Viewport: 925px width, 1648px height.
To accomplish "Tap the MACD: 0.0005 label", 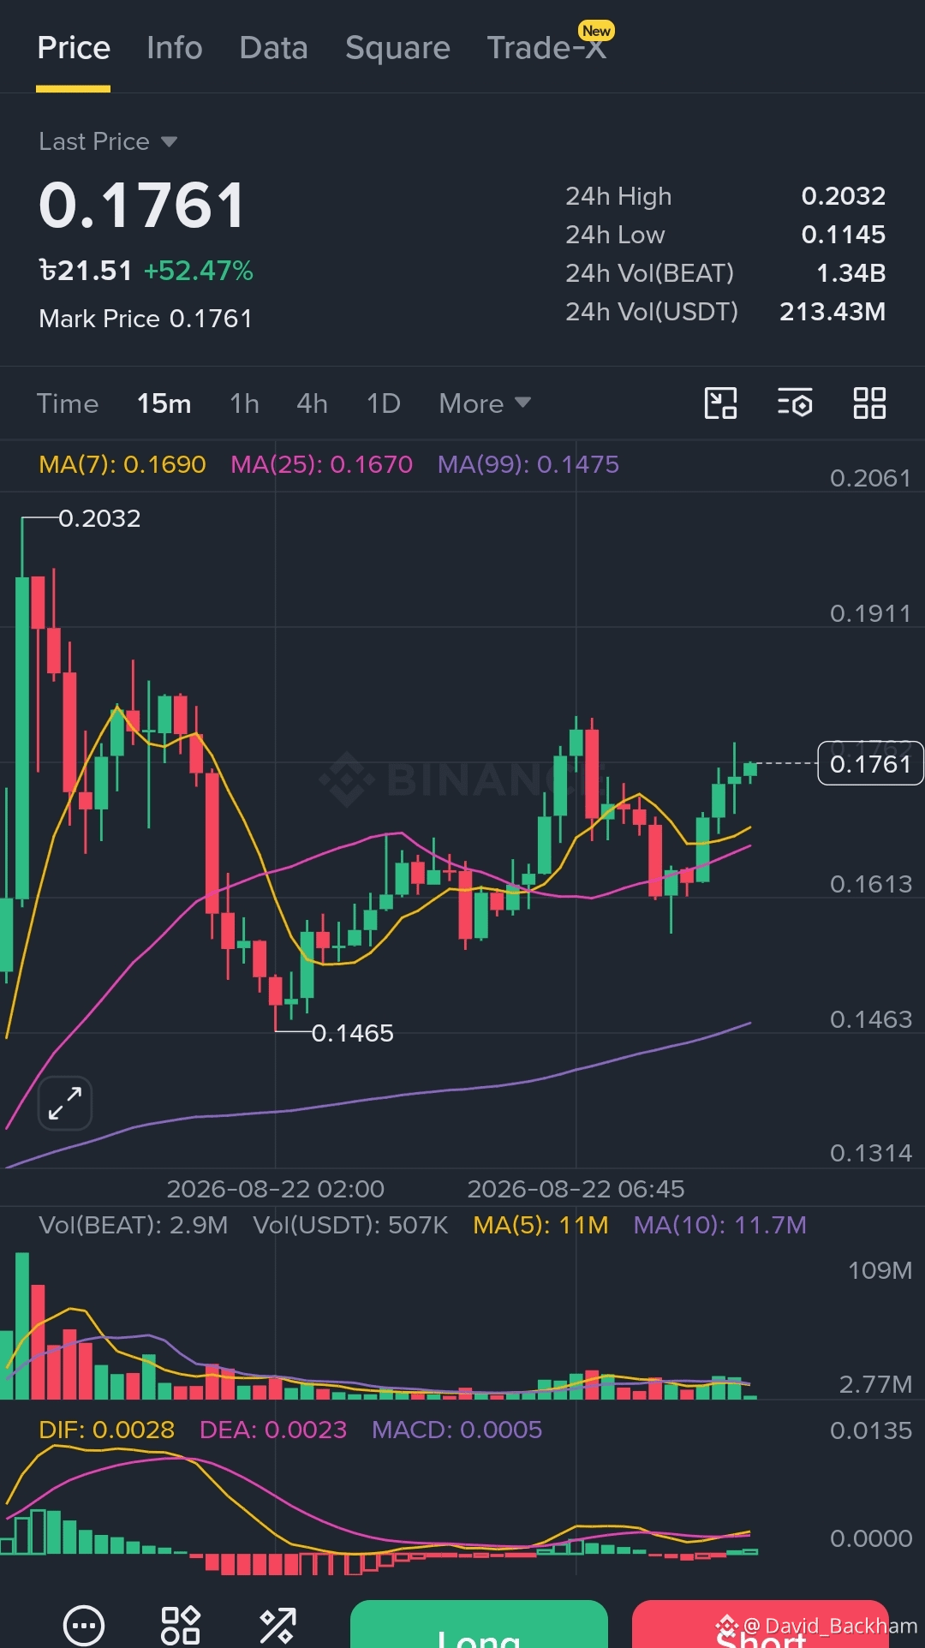I will pos(457,1430).
